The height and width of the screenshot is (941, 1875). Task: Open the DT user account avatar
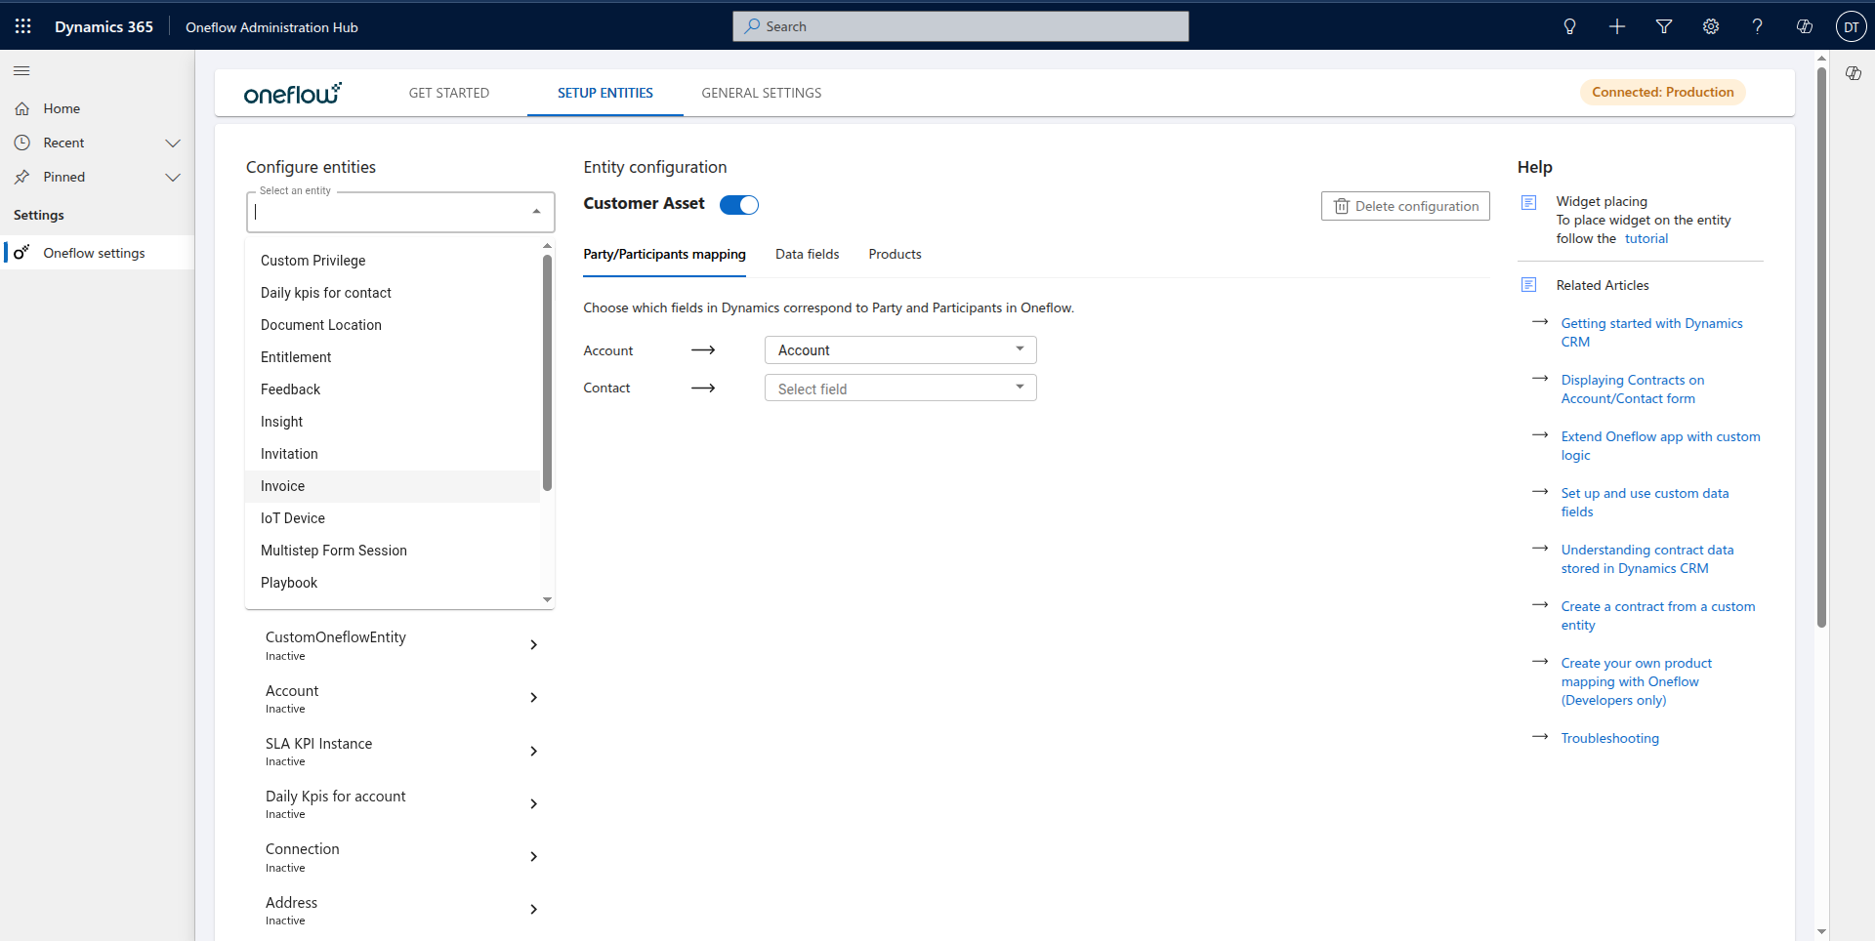(x=1851, y=26)
